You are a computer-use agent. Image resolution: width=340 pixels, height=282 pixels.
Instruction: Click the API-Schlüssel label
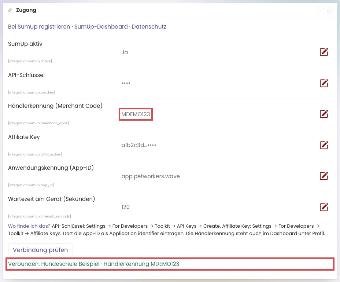click(x=26, y=75)
